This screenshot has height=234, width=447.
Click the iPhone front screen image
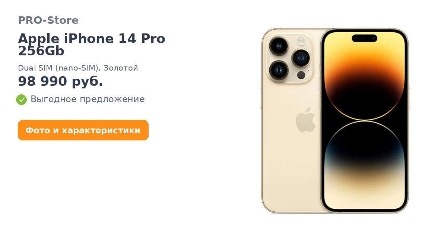pyautogui.click(x=364, y=121)
